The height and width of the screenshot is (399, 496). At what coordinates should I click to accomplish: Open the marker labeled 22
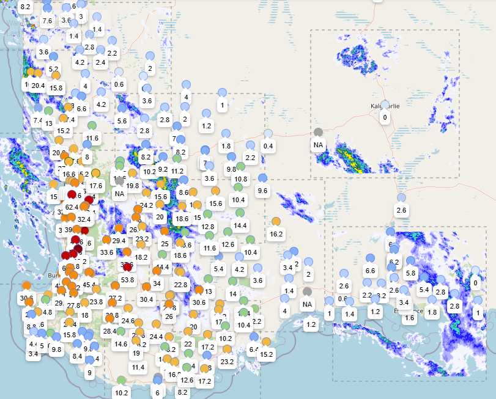188,331
